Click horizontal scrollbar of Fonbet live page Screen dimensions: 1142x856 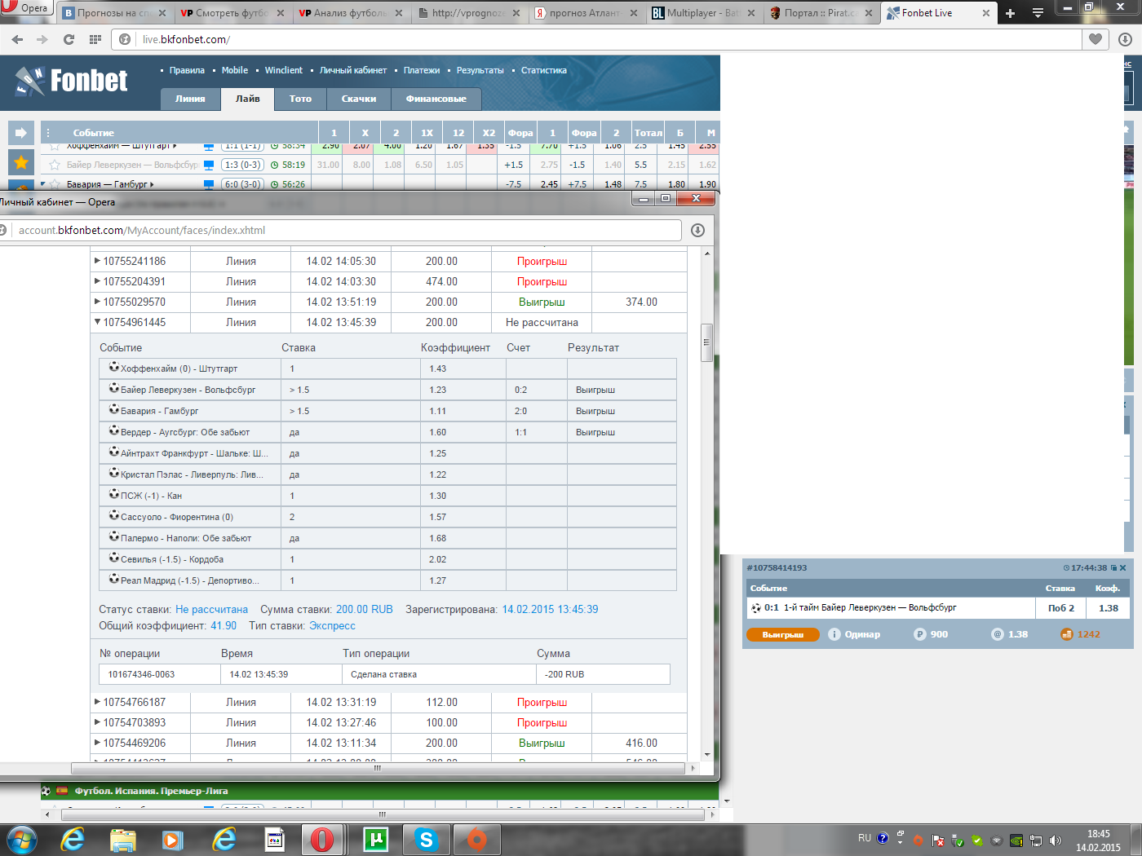pyautogui.click(x=383, y=814)
